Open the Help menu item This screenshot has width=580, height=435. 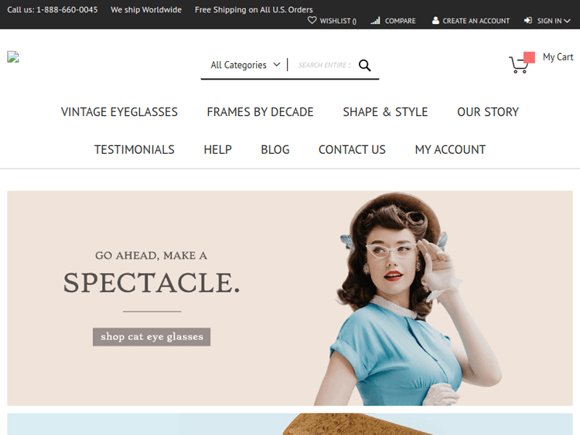pos(217,150)
